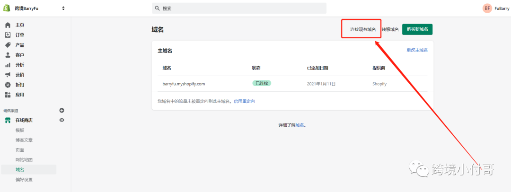Viewport: 511px width, 192px height.
Task: Click the 2021年1月11日 date cell
Action: point(321,84)
